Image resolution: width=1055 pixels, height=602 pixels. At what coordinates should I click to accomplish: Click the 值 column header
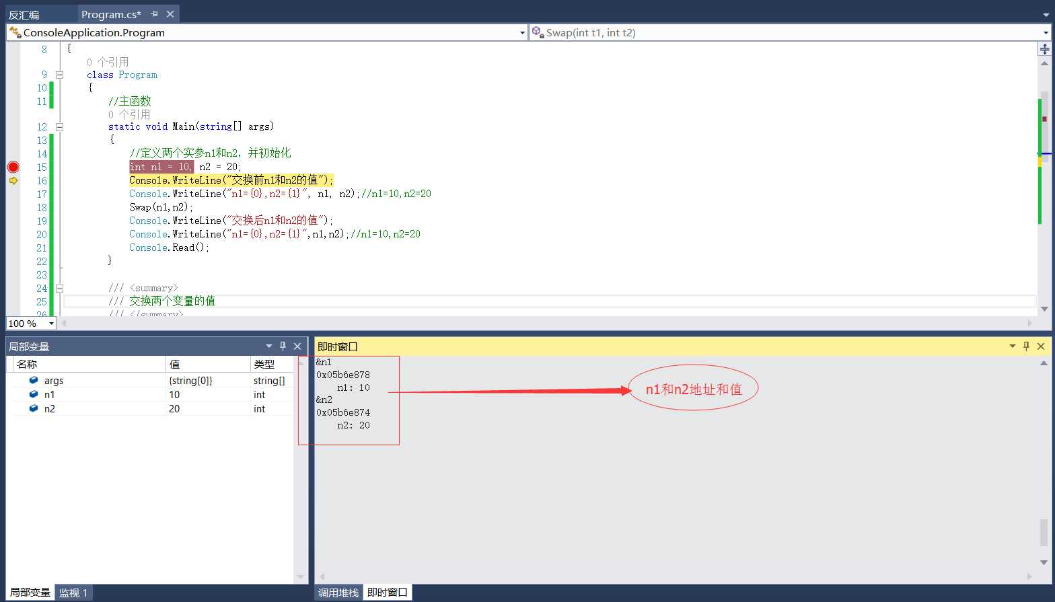[x=208, y=364]
